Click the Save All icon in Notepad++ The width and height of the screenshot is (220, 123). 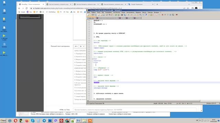point(96,15)
